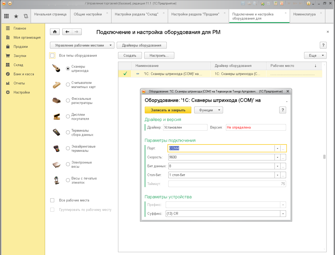Click the customer display device icon
The height and width of the screenshot is (255, 335).
tap(56, 117)
